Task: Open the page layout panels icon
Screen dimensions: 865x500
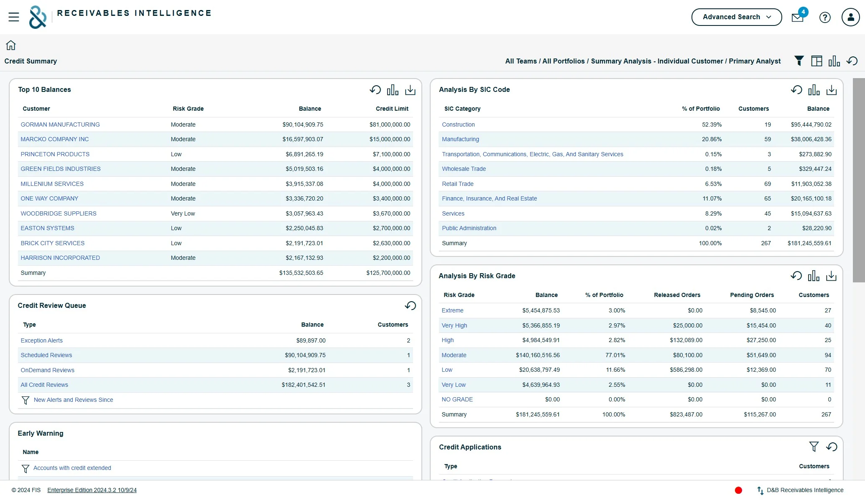Action: (817, 61)
